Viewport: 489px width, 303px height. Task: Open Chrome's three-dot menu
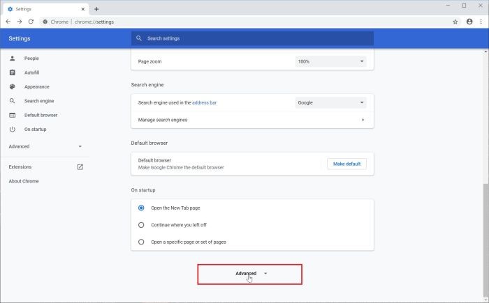(x=481, y=22)
